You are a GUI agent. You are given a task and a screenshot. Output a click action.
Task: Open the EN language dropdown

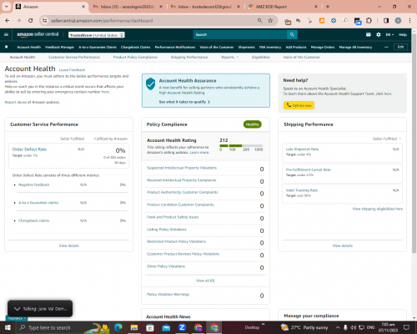(389, 34)
